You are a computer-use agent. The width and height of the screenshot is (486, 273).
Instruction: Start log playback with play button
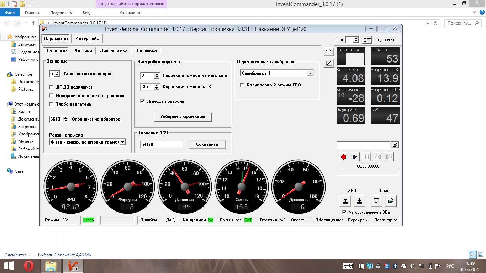(x=355, y=157)
